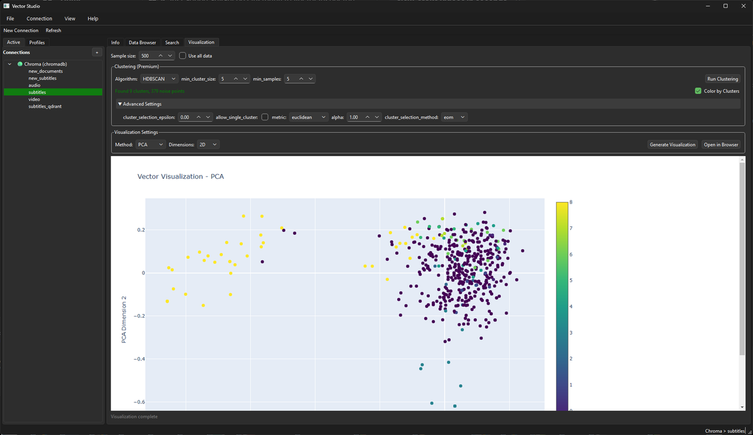Switch to the Data Browser tab
Screen dimensions: 753x435
point(142,43)
